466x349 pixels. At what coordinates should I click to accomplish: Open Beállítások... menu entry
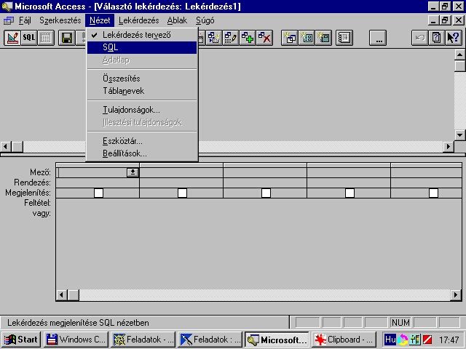click(142, 153)
